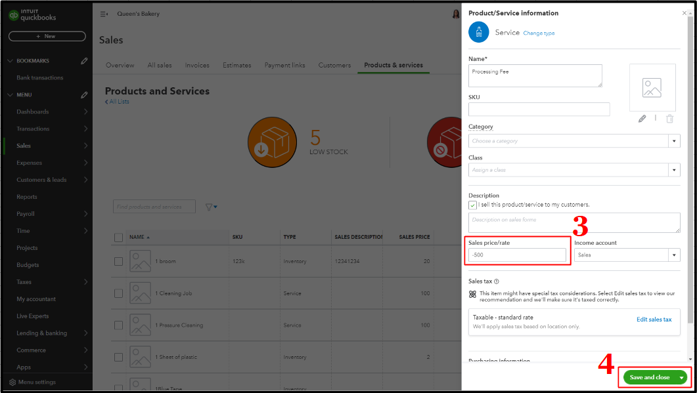This screenshot has width=697, height=393.
Task: Click the red Out of Stock package icon
Action: pyautogui.click(x=445, y=142)
